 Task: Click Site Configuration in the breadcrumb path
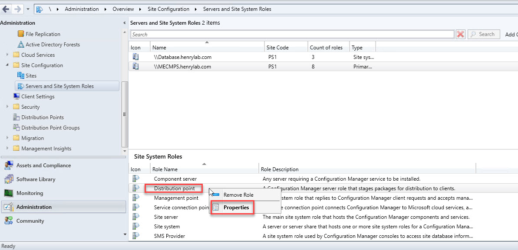(x=169, y=9)
